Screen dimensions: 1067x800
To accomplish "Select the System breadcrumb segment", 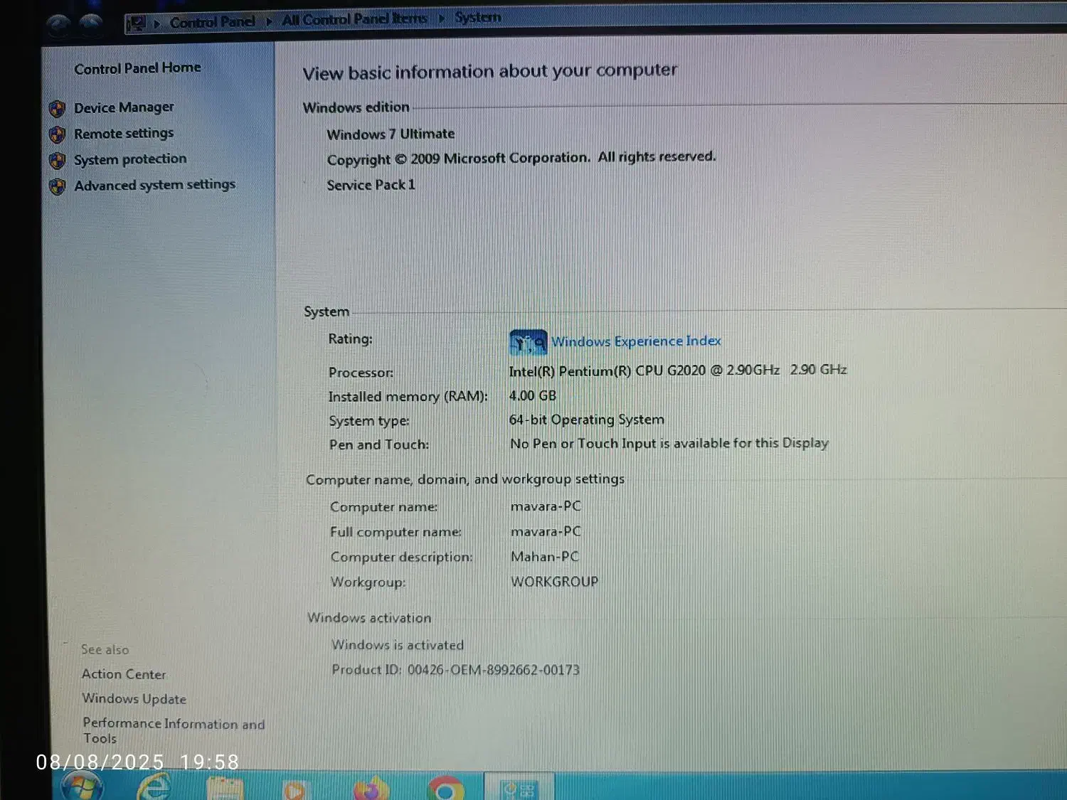I will (x=478, y=17).
